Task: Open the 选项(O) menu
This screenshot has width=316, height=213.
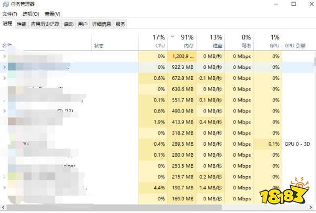Action: (31, 14)
